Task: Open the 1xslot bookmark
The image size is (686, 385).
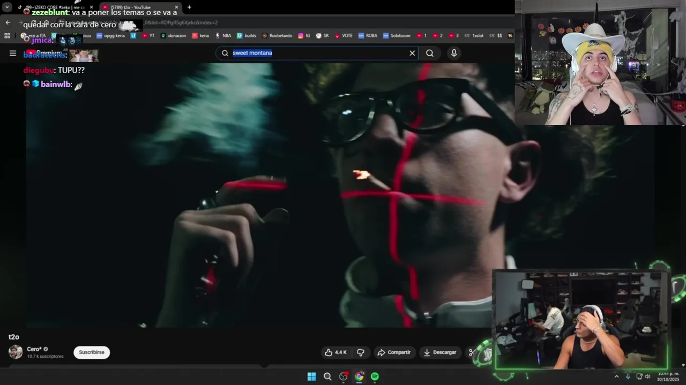Action: point(474,36)
